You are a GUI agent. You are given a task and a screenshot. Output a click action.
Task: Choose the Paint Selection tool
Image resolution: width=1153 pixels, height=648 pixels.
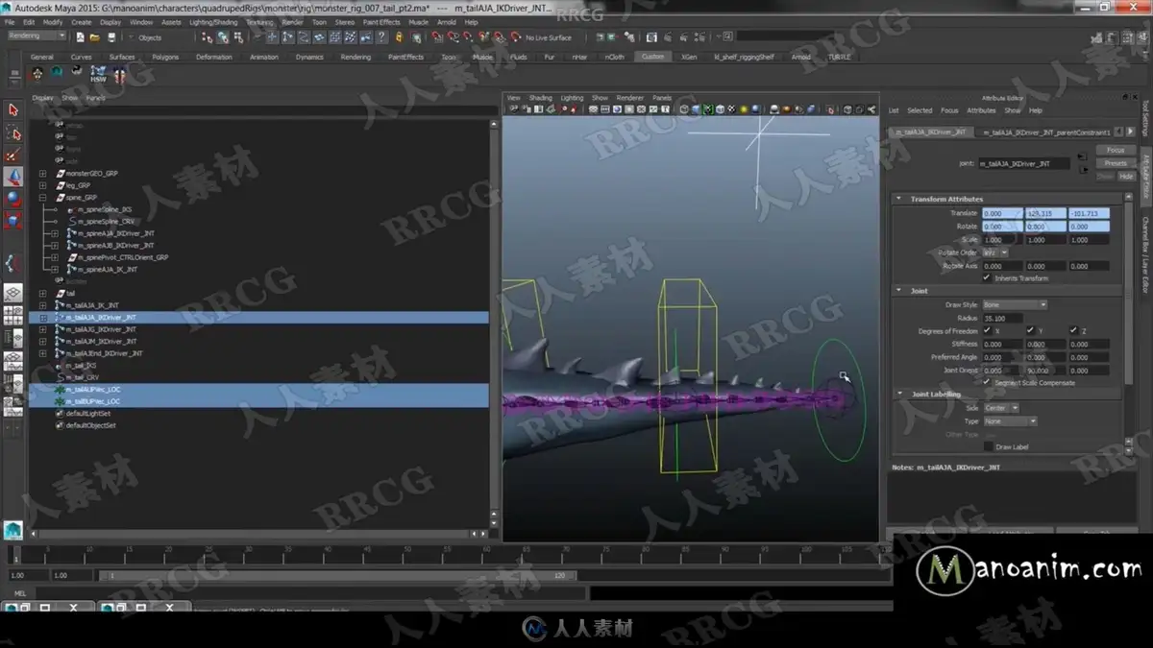pyautogui.click(x=13, y=156)
